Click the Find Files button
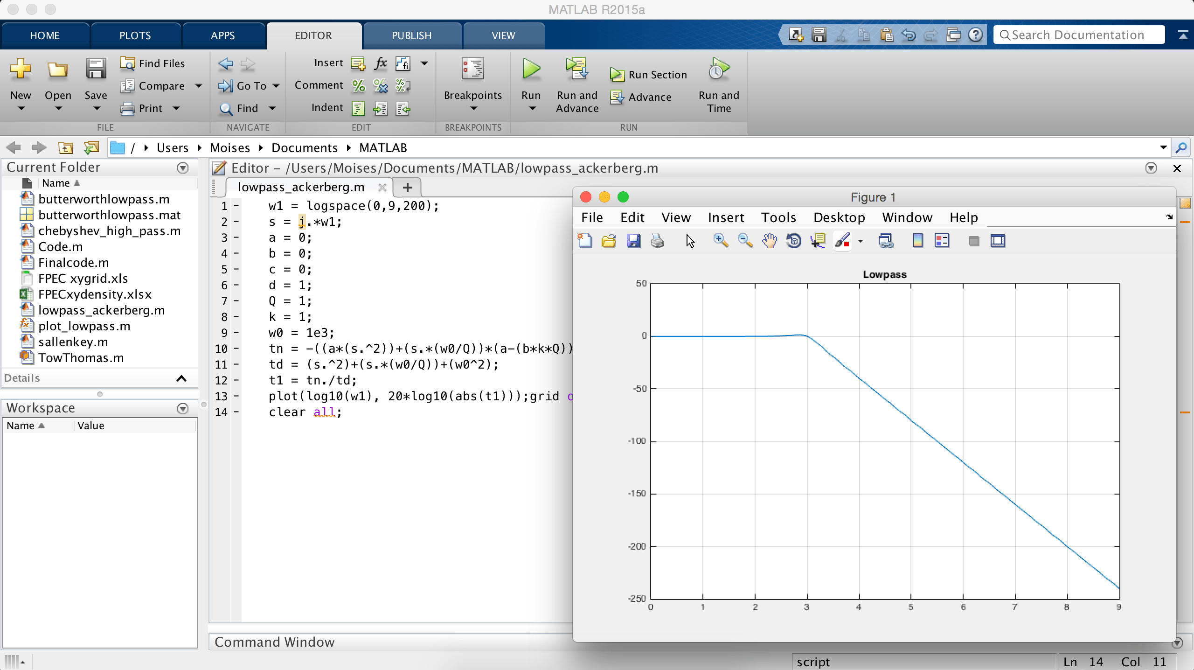This screenshot has width=1194, height=670. point(153,63)
